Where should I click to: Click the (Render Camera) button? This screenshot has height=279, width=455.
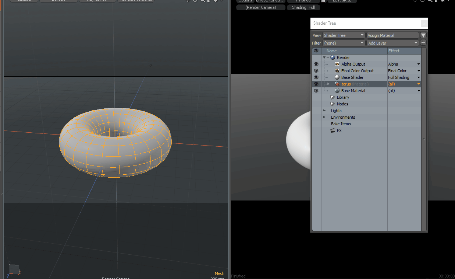(261, 7)
